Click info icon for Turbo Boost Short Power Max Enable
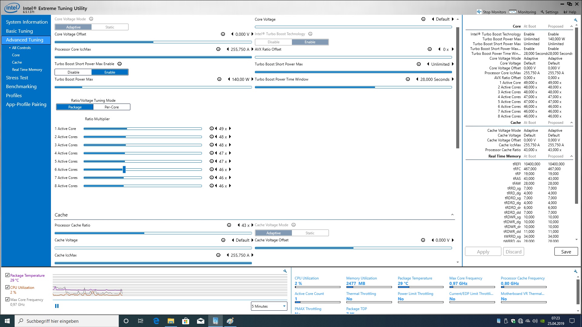 119,64
